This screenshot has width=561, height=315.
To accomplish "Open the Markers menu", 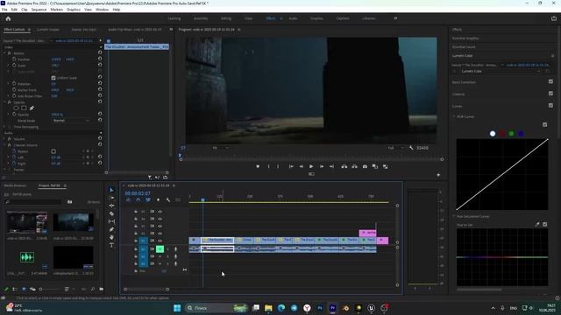I will 56,10.
